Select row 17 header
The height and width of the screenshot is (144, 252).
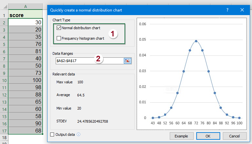[4, 131]
